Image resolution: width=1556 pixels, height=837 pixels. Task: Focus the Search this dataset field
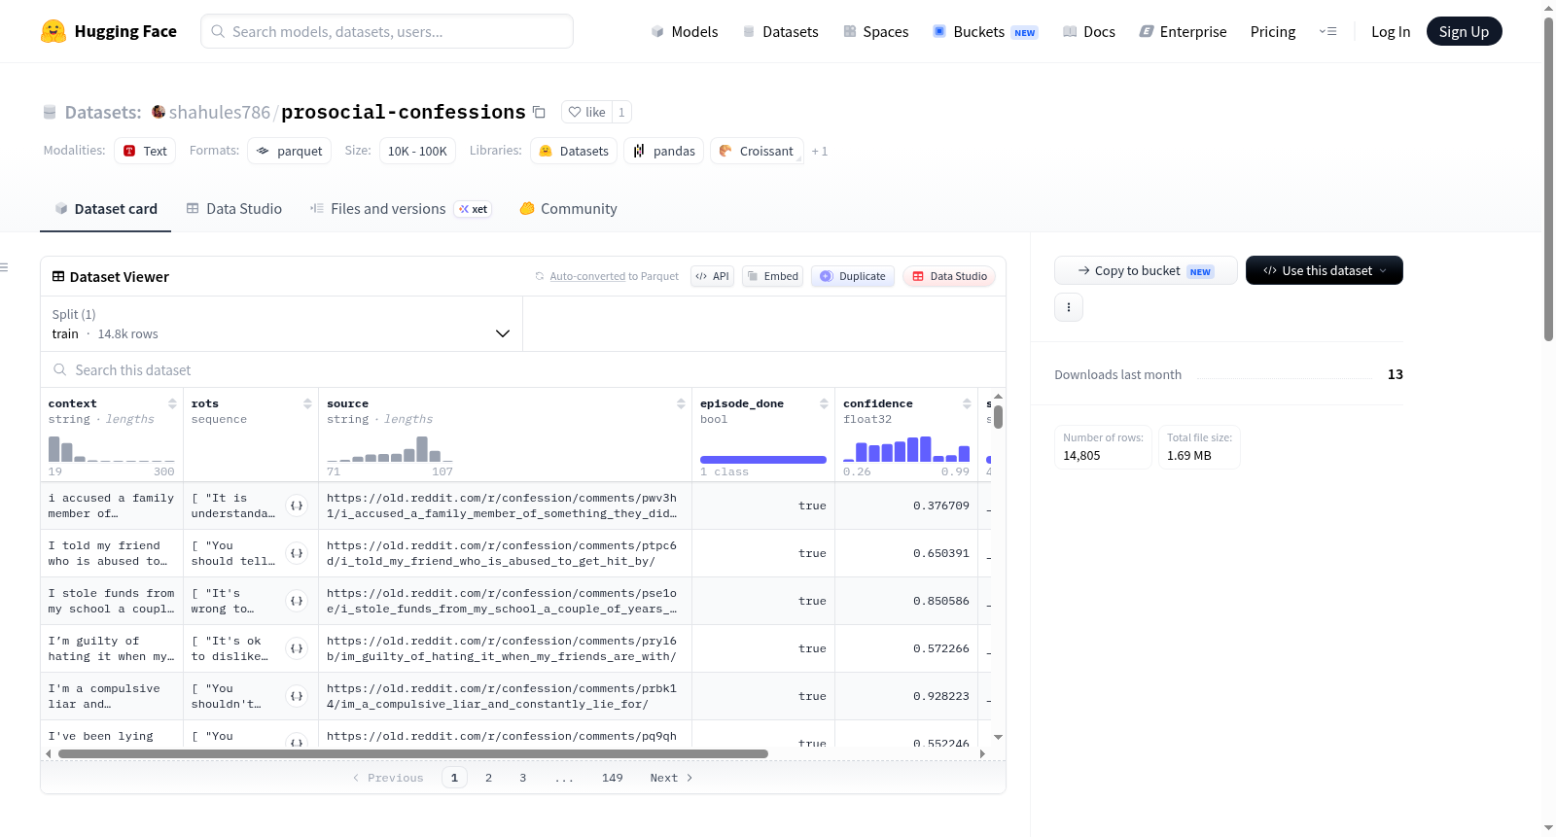click(x=523, y=369)
